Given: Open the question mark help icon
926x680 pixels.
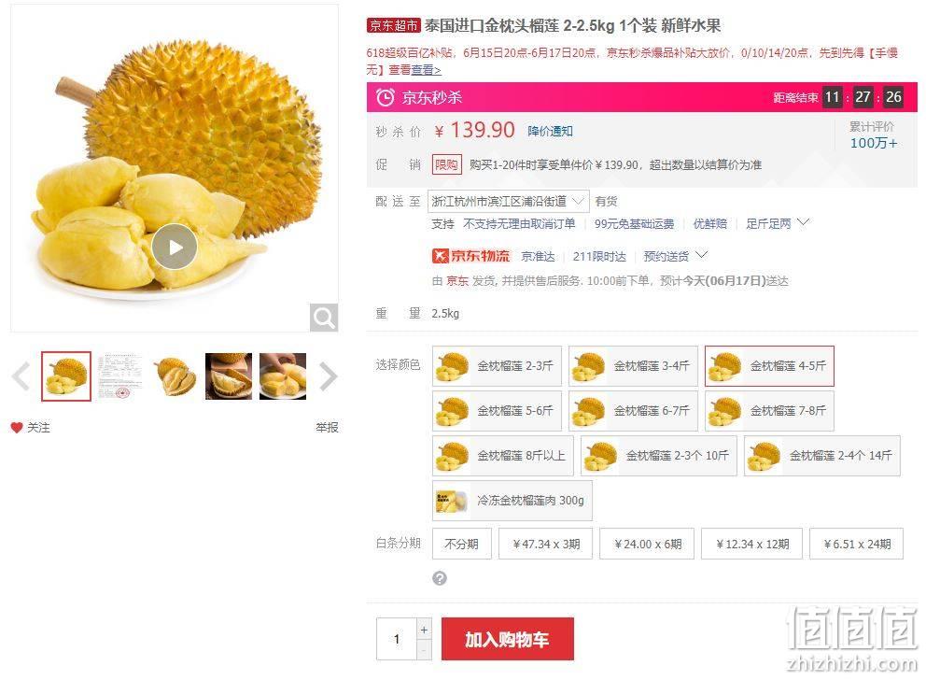Looking at the screenshot, I should [440, 578].
